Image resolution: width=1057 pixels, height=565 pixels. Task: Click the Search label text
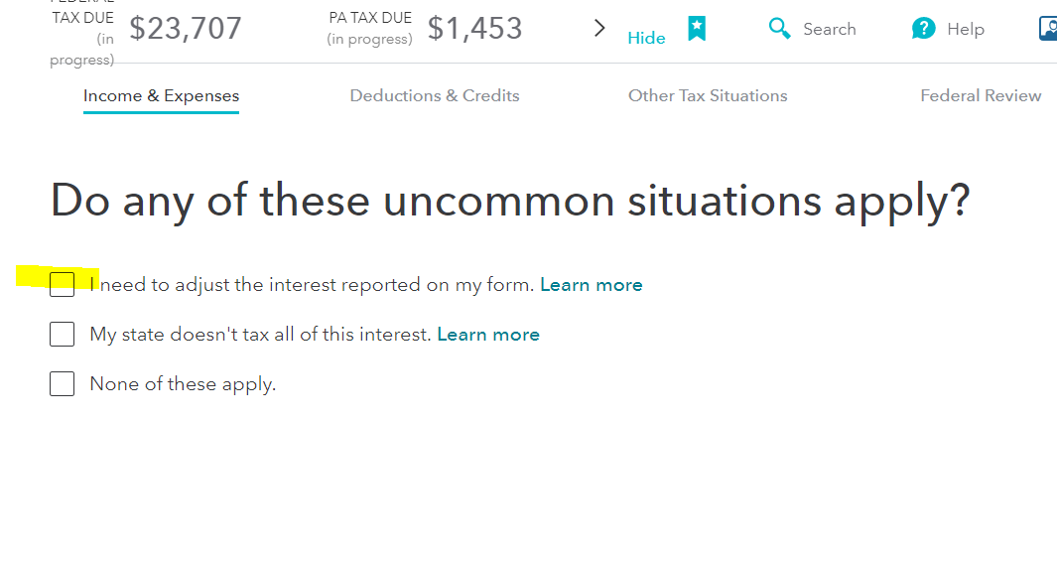tap(829, 29)
